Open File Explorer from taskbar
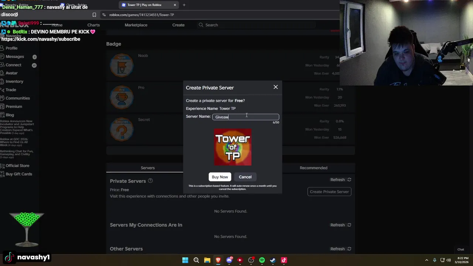The image size is (473, 266). [x=207, y=260]
